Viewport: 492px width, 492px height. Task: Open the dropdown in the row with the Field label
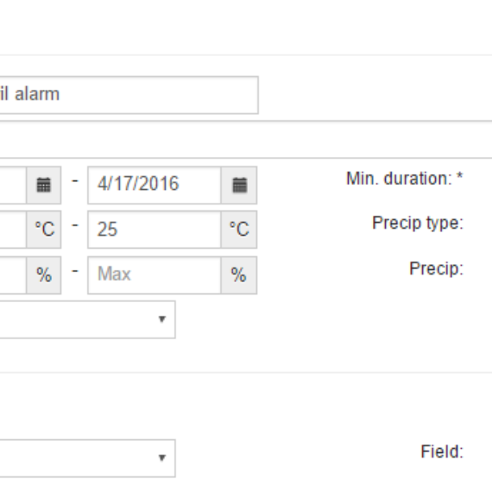pos(87,458)
